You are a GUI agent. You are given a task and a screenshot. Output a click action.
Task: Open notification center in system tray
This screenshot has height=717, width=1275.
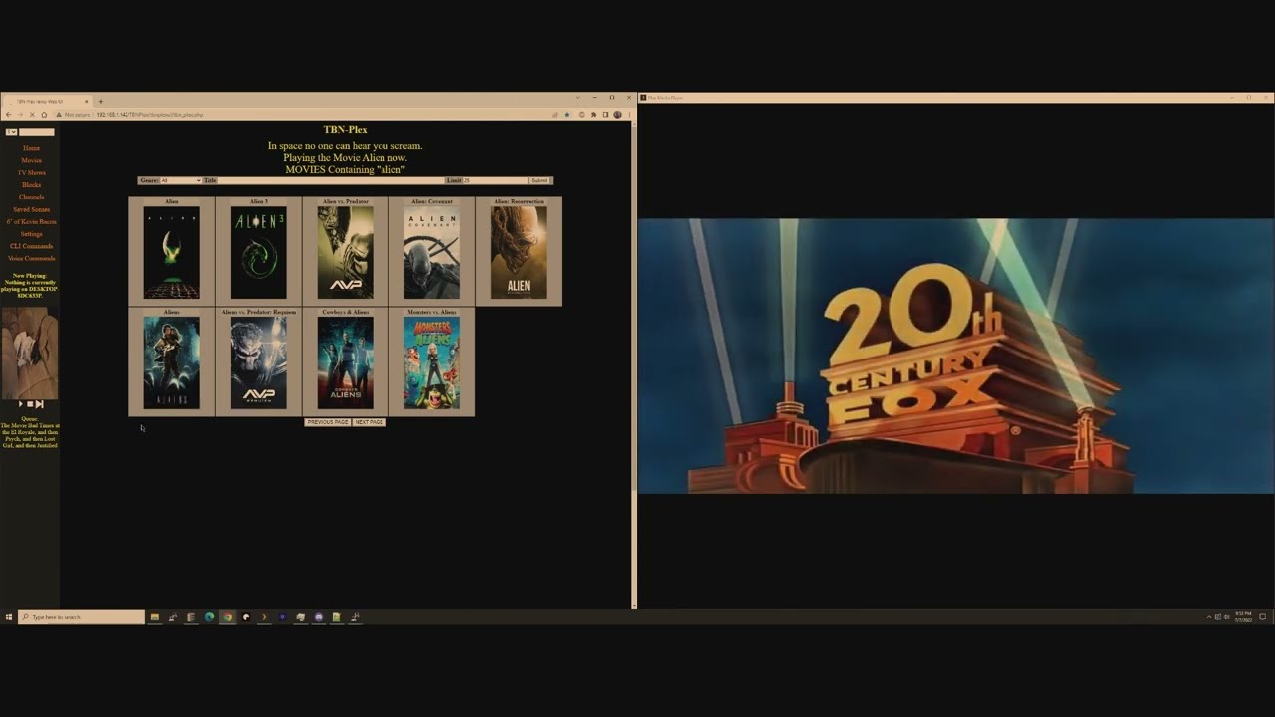pyautogui.click(x=1262, y=617)
